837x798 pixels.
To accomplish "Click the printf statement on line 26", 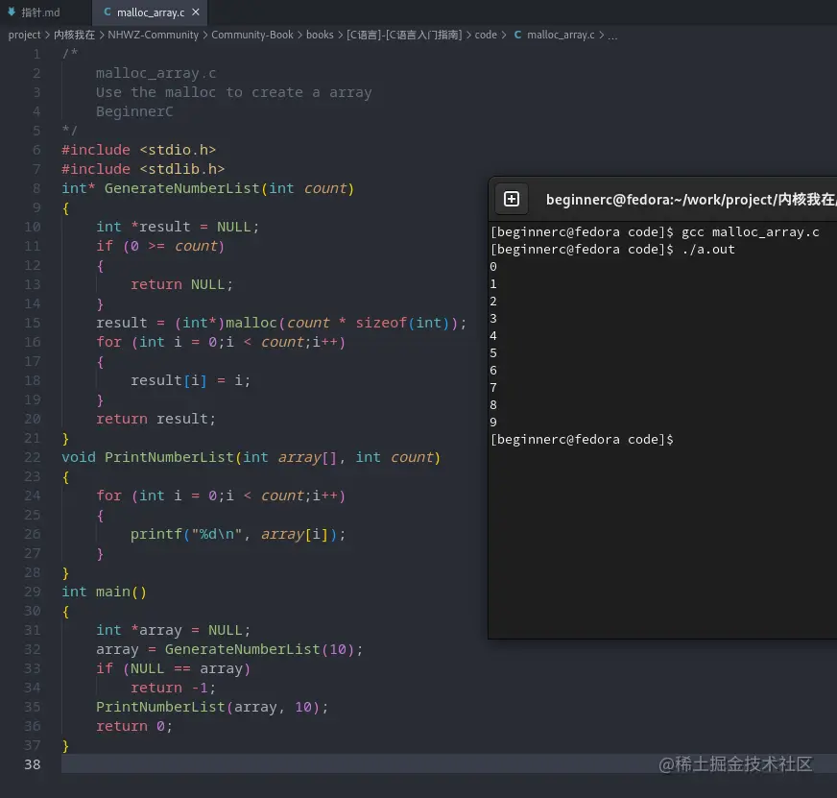I will pos(238,534).
